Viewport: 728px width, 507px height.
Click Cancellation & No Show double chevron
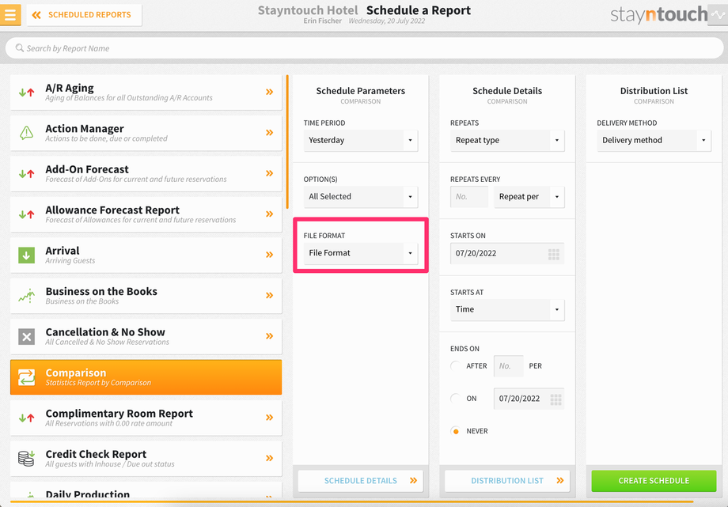coord(269,336)
